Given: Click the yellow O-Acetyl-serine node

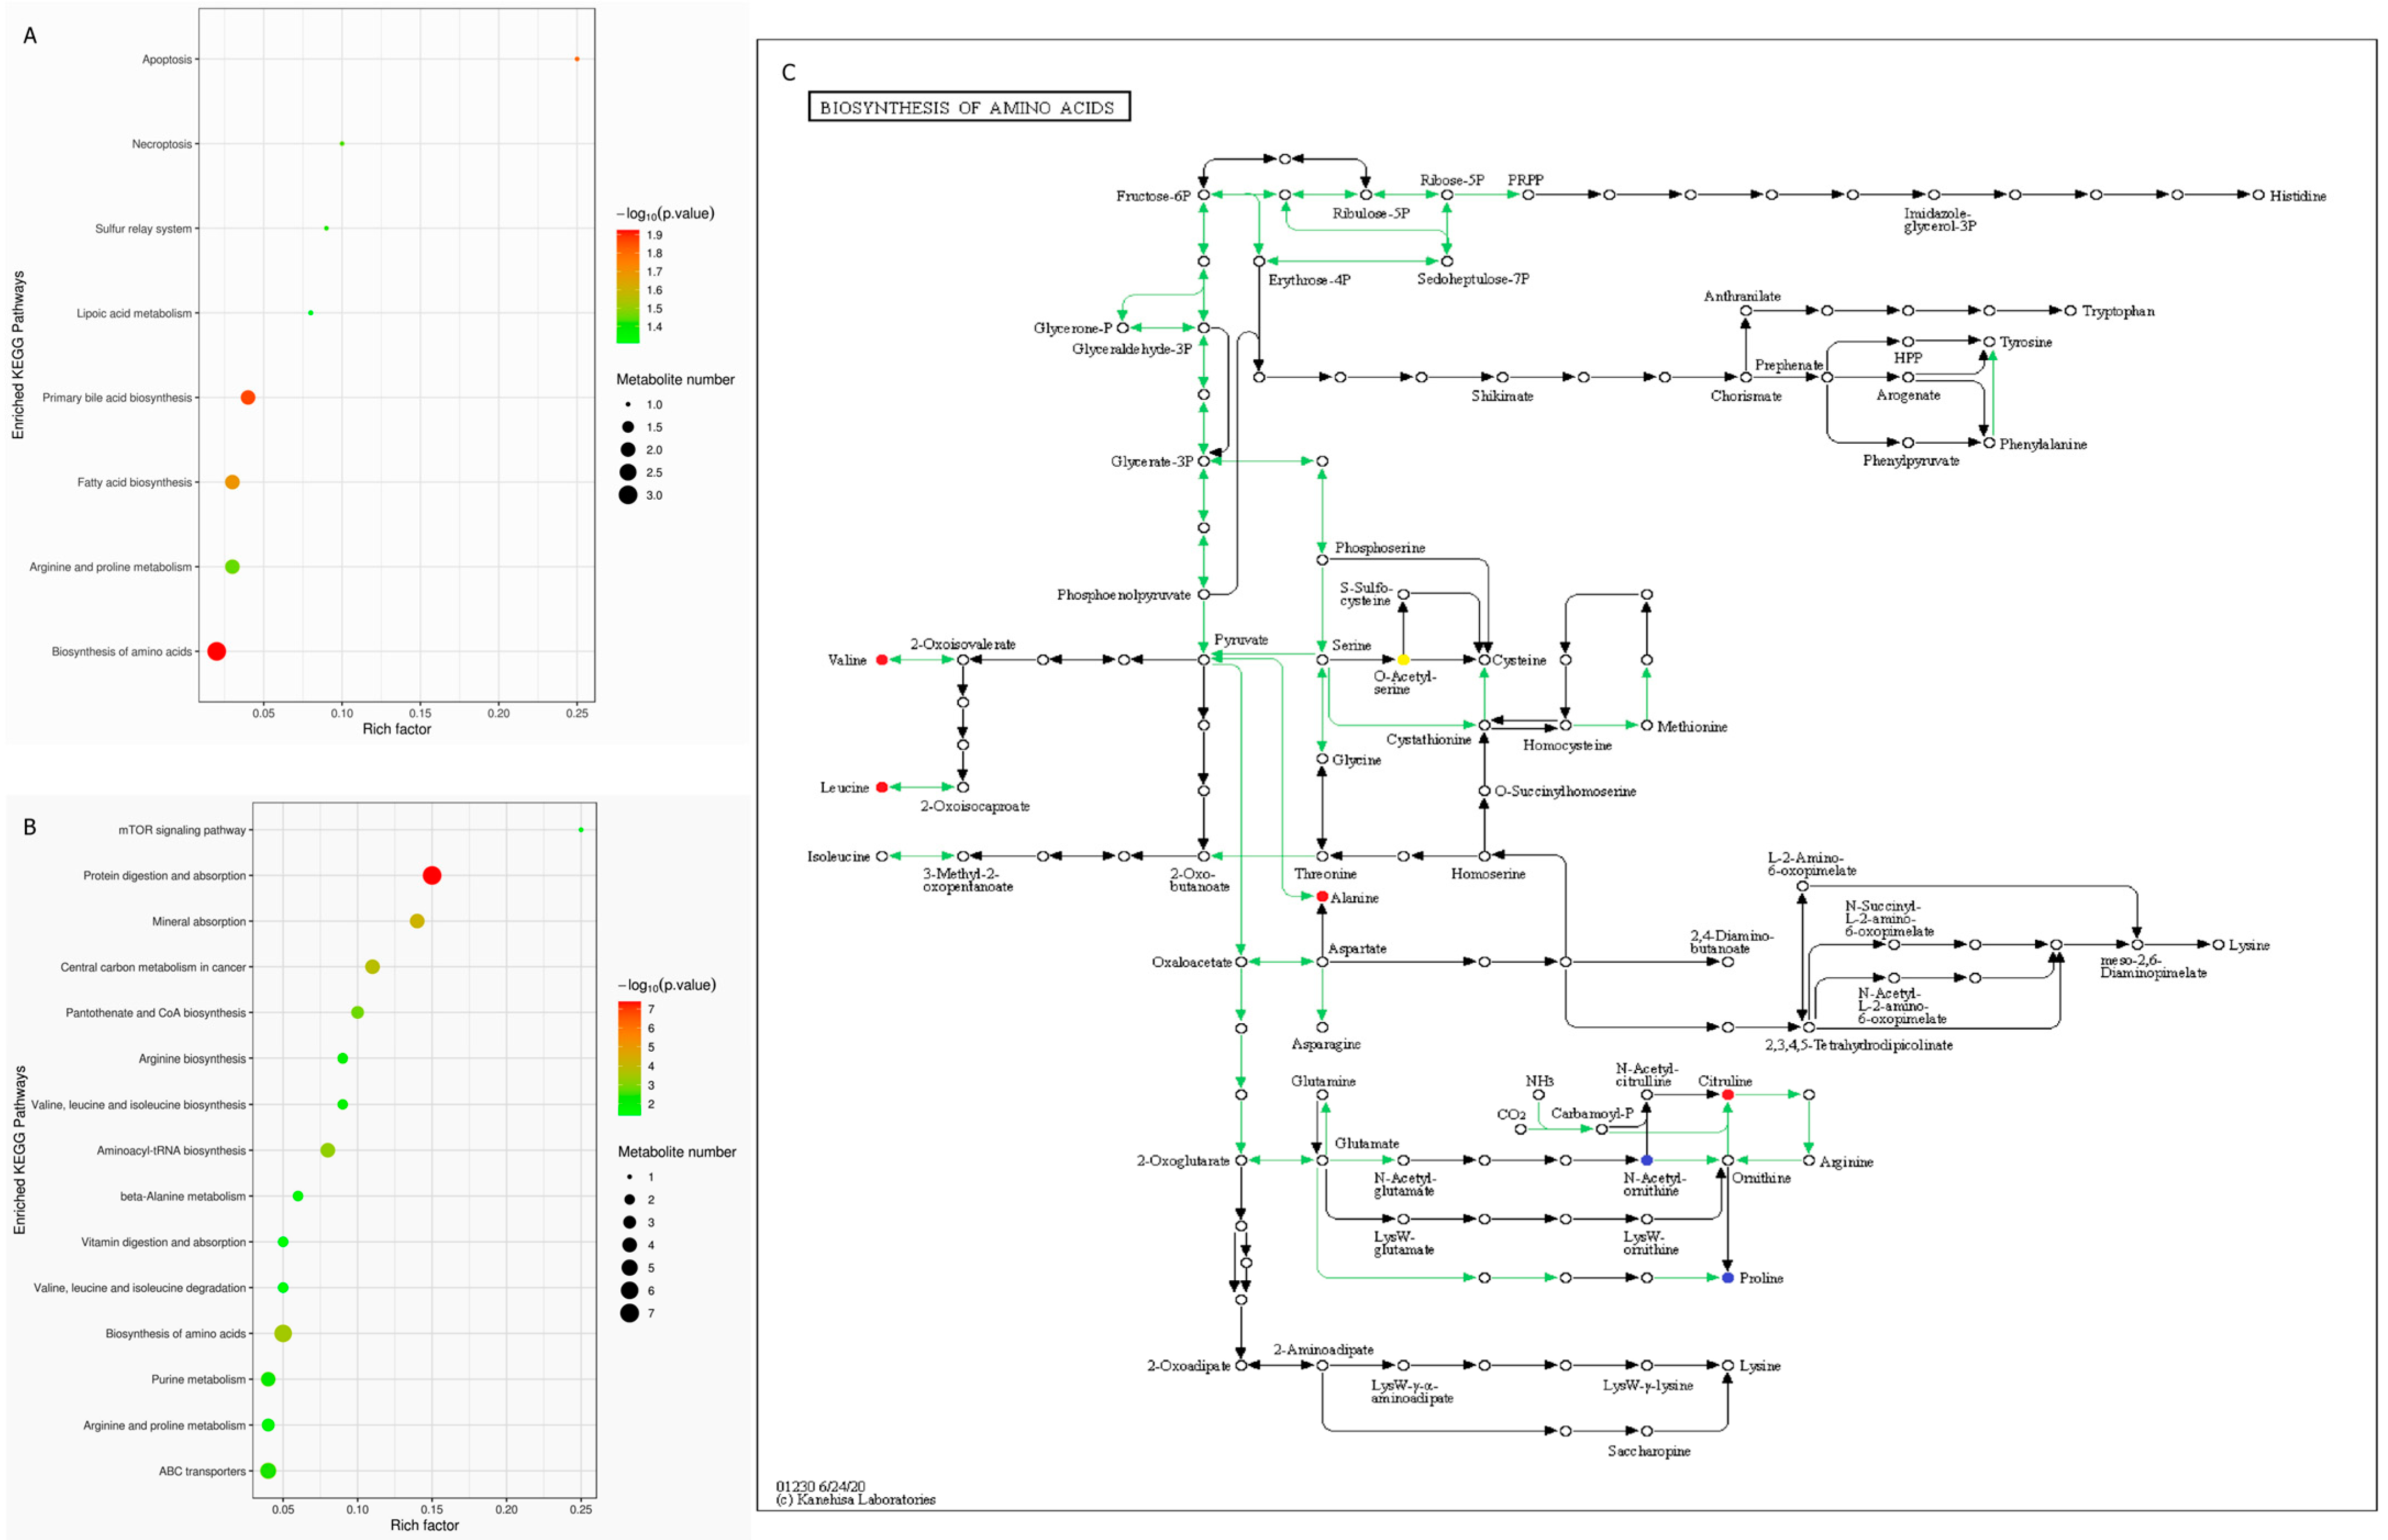Looking at the screenshot, I should 1403,660.
